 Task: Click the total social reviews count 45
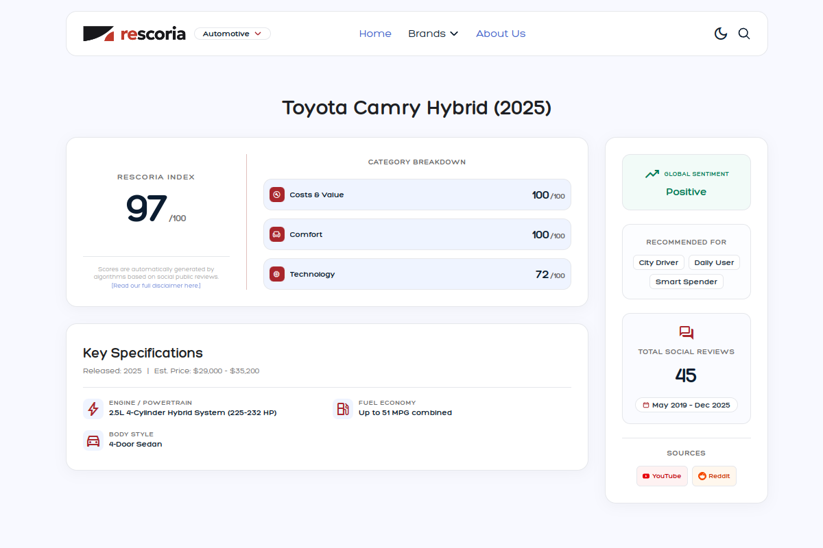686,375
